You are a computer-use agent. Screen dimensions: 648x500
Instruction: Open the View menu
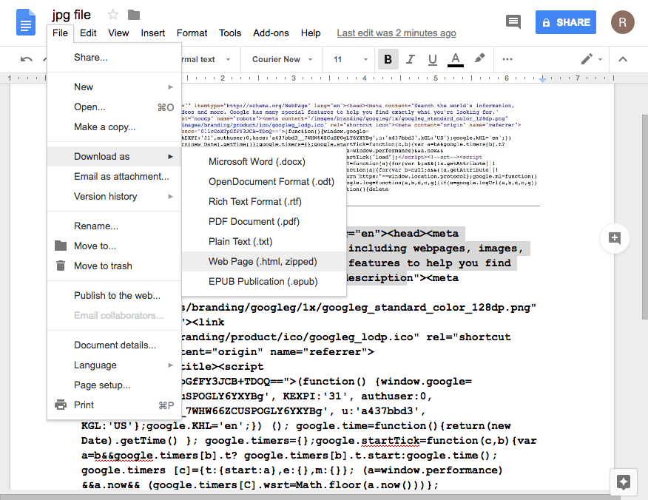coord(118,33)
